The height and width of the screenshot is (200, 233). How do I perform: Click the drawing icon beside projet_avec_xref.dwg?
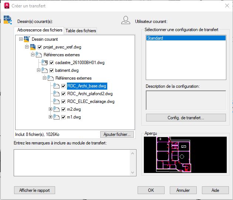(x=33, y=47)
